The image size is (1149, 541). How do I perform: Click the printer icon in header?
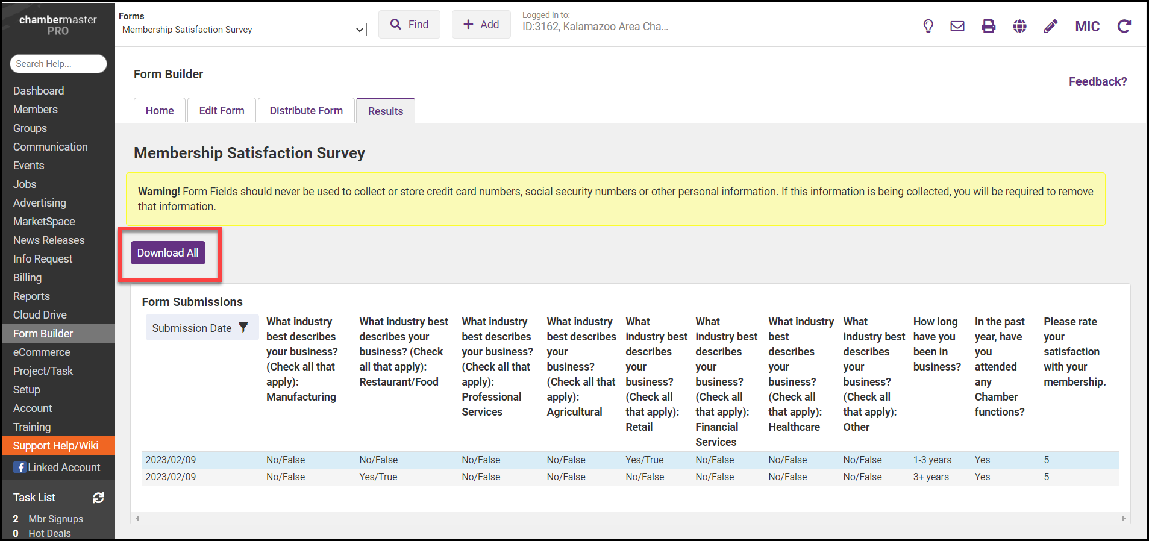point(988,27)
